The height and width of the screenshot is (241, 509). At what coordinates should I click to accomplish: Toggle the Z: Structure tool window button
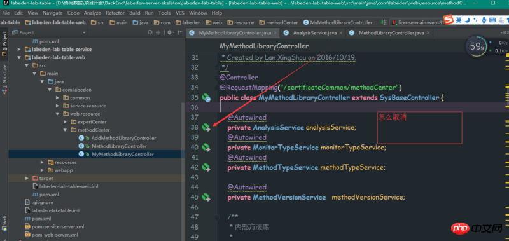[4, 79]
